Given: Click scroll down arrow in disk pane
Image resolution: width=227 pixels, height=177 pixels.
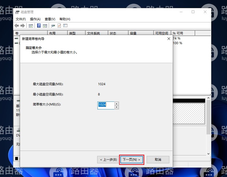Looking at the screenshot, I should (x=209, y=154).
